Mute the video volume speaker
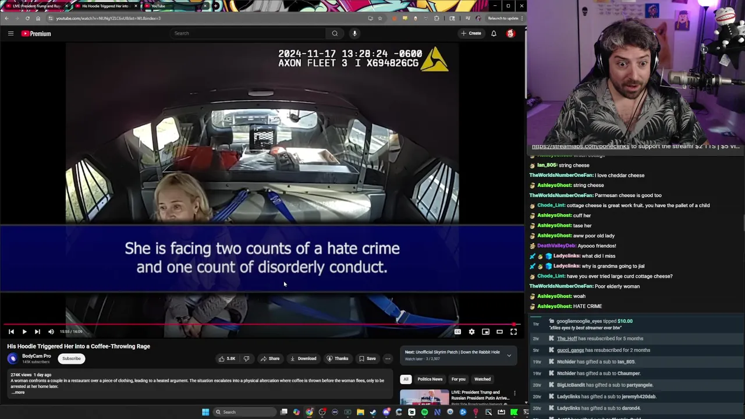Image resolution: width=745 pixels, height=419 pixels. [x=51, y=332]
